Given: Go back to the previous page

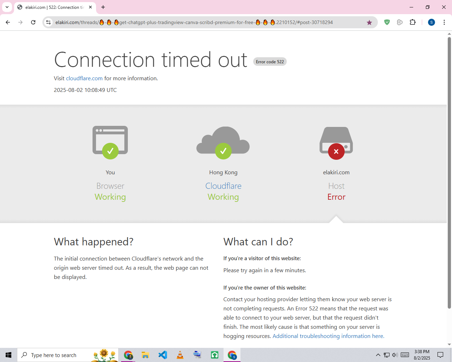Looking at the screenshot, I should (8, 22).
